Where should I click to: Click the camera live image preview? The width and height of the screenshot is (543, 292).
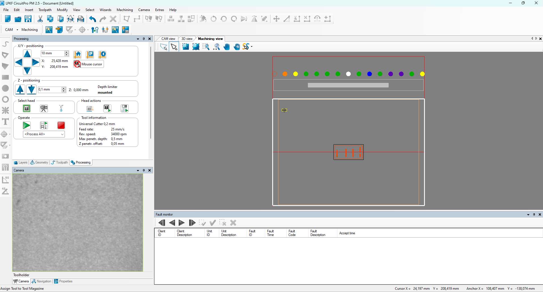point(78,222)
